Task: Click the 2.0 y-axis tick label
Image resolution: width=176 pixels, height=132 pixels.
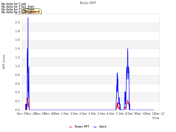Action: coord(17,23)
